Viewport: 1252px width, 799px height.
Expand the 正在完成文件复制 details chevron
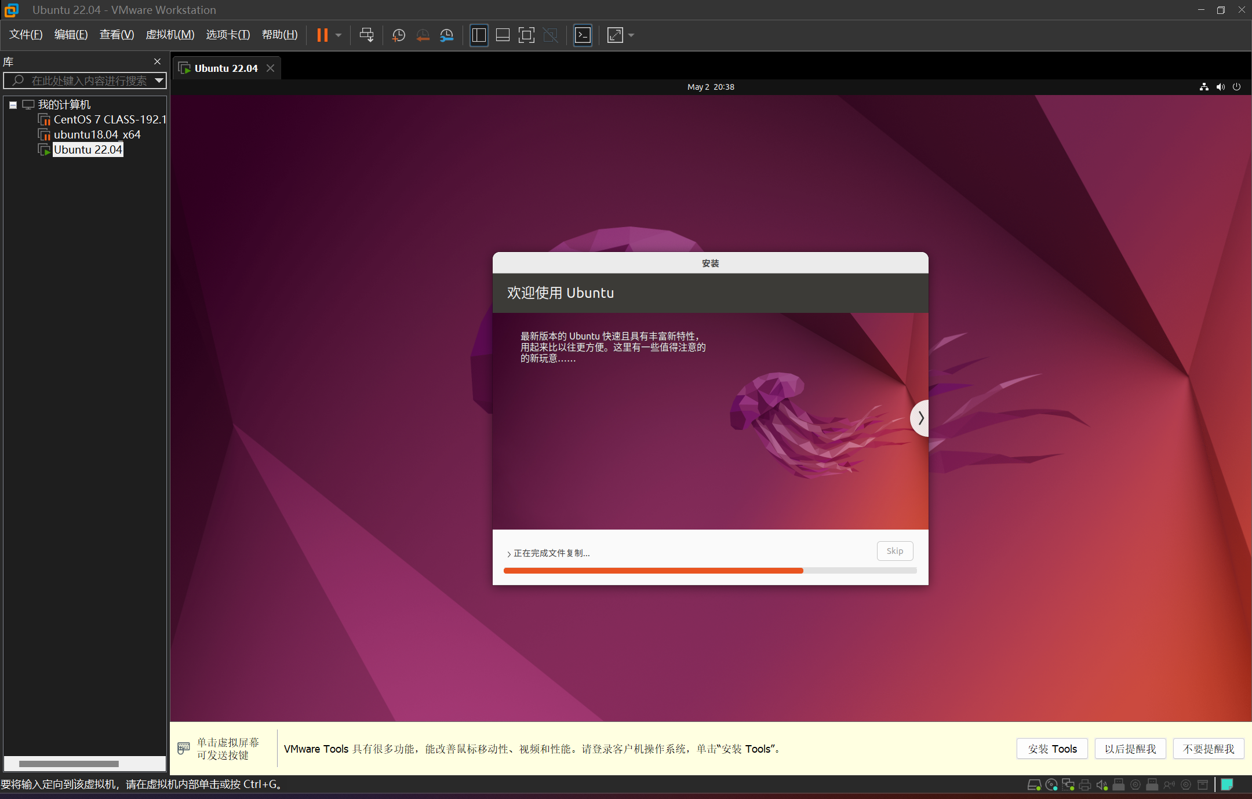click(509, 554)
